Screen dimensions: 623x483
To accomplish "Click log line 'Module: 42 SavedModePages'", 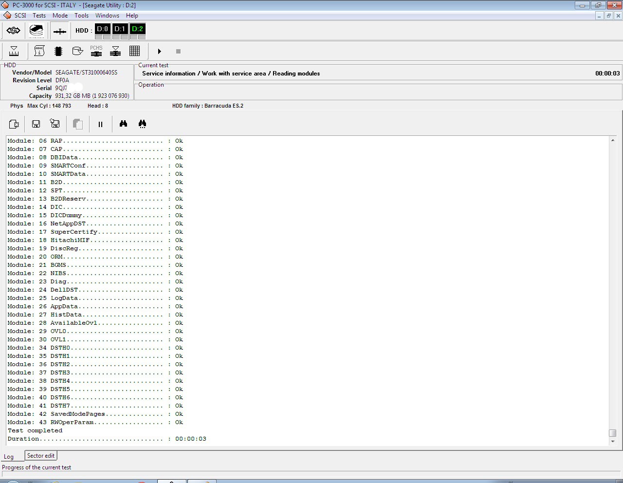I will point(95,414).
